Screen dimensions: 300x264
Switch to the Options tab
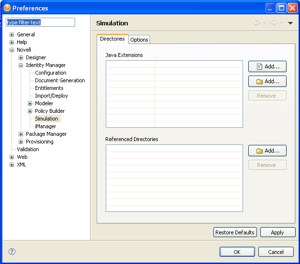[x=139, y=40]
